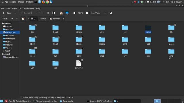Zoom in with the plus button
Viewport: 184px width, 103px height.
pos(87,13)
